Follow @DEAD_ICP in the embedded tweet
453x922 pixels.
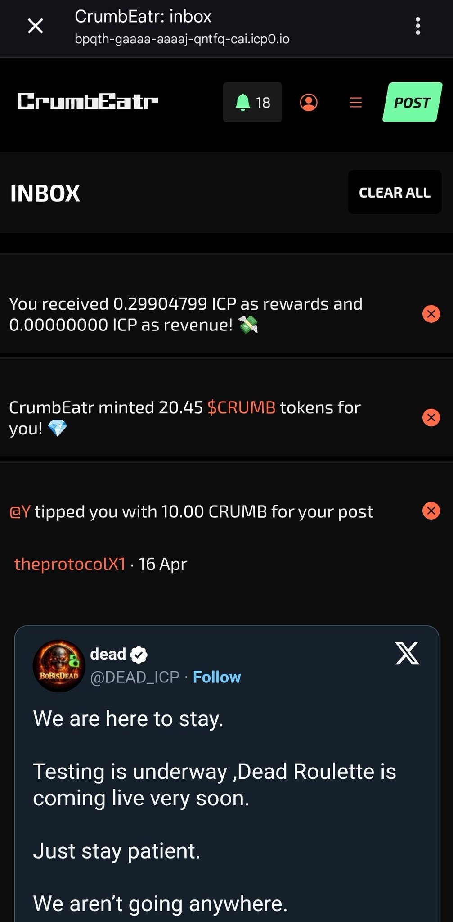coord(217,677)
